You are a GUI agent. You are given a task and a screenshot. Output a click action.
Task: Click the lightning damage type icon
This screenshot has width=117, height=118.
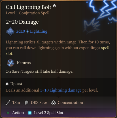(27, 32)
